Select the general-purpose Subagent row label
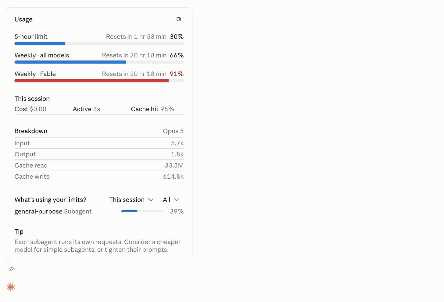 click(53, 211)
